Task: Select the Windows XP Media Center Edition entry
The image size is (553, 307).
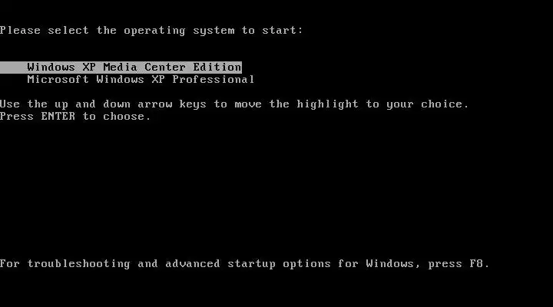Action: coord(121,67)
